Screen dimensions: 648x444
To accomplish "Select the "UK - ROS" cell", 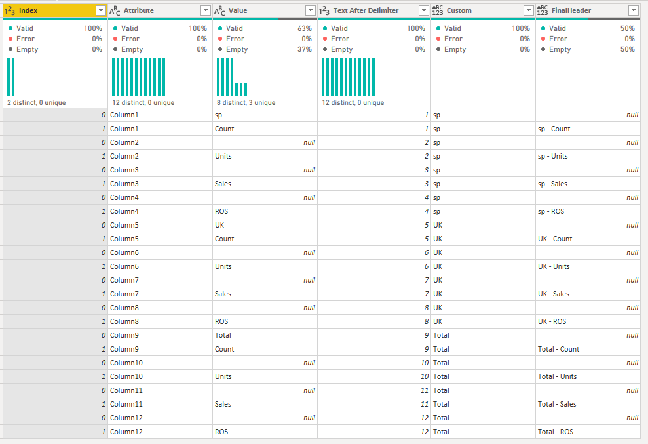I will point(588,321).
